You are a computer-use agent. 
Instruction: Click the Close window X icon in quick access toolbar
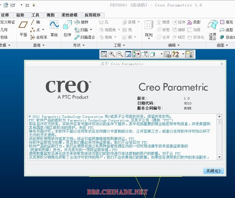click(27, 5)
